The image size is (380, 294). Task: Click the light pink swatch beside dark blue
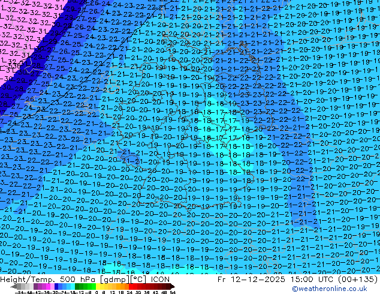52,286
